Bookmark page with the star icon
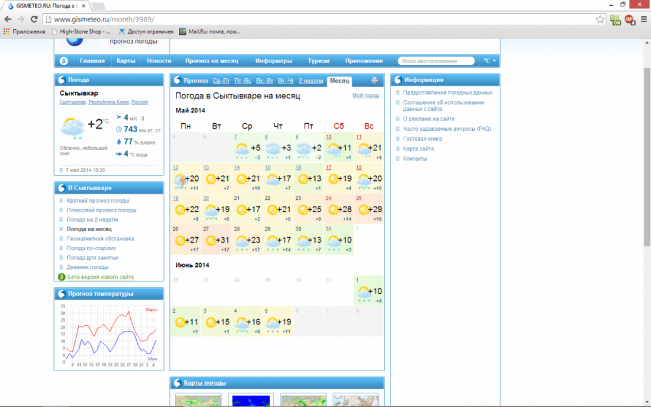651x407 pixels. tap(600, 19)
